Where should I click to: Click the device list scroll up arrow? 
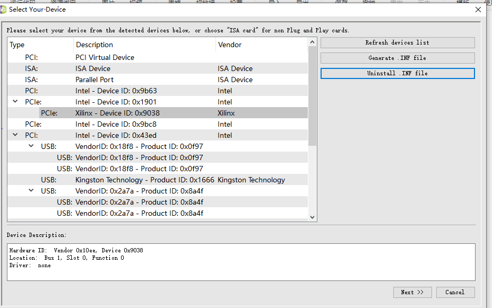coord(312,42)
